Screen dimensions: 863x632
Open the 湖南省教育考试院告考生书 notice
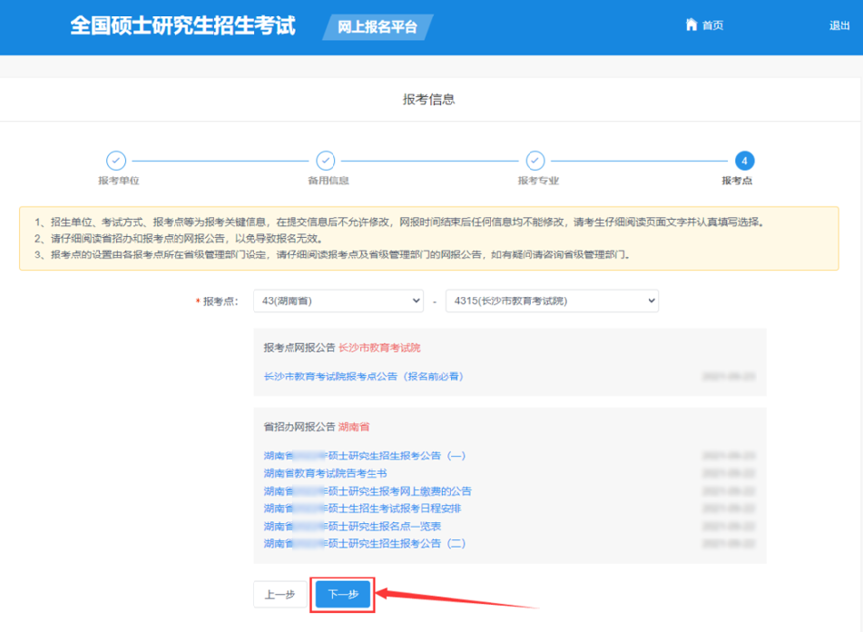(327, 472)
